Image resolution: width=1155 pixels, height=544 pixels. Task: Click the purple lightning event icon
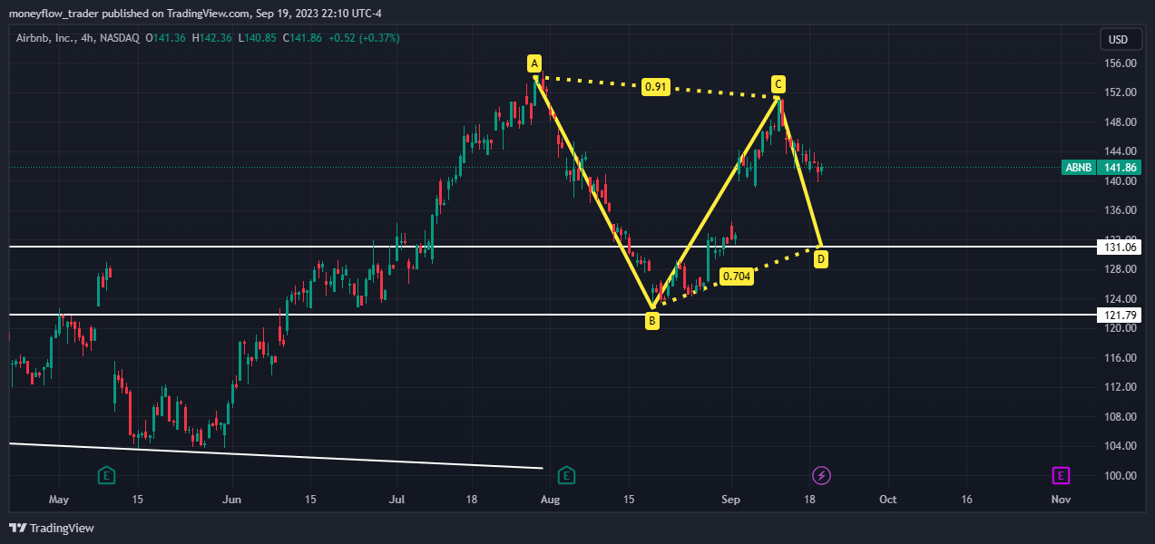point(822,475)
